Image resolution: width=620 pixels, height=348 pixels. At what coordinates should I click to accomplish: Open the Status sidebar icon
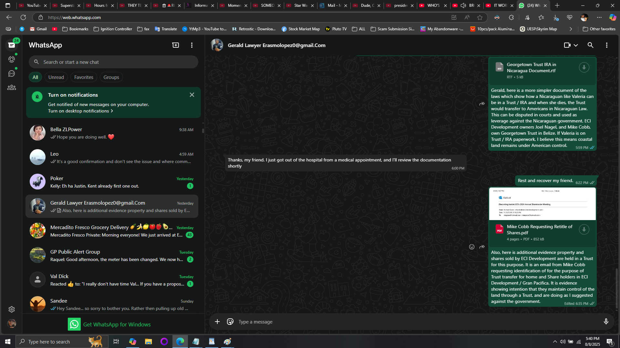tap(12, 59)
